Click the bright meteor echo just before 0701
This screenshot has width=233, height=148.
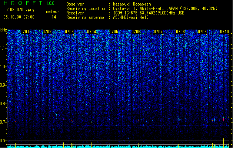22,120
